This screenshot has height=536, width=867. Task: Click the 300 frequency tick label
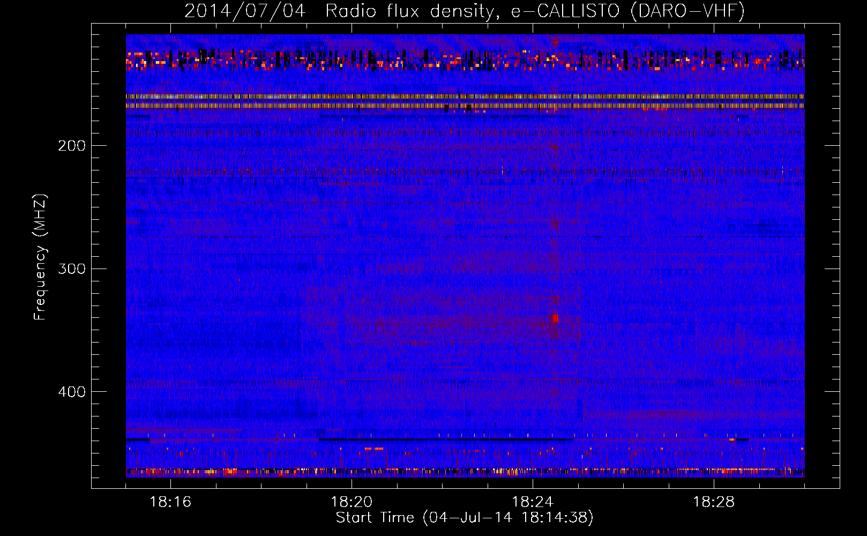click(x=72, y=269)
